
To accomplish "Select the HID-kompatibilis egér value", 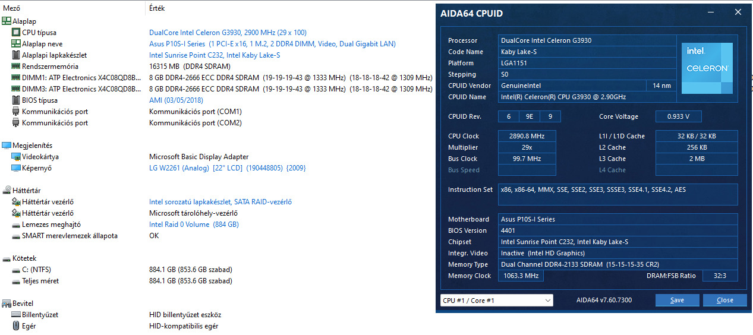I will pyautogui.click(x=184, y=326).
